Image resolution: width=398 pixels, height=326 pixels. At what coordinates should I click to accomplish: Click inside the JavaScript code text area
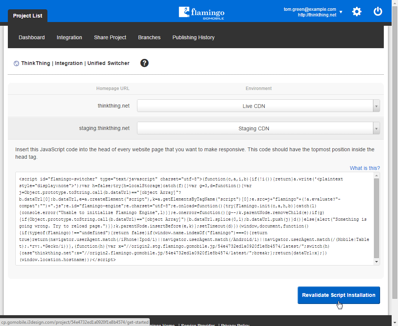(x=195, y=219)
